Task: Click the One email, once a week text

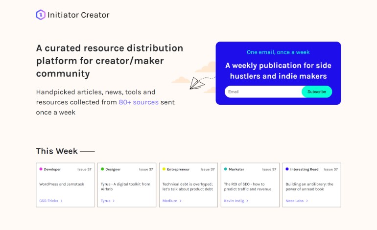Action: 278,52
